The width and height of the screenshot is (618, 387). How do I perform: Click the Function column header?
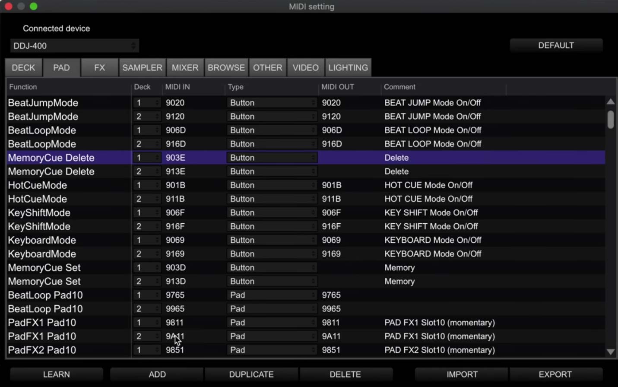pos(23,87)
